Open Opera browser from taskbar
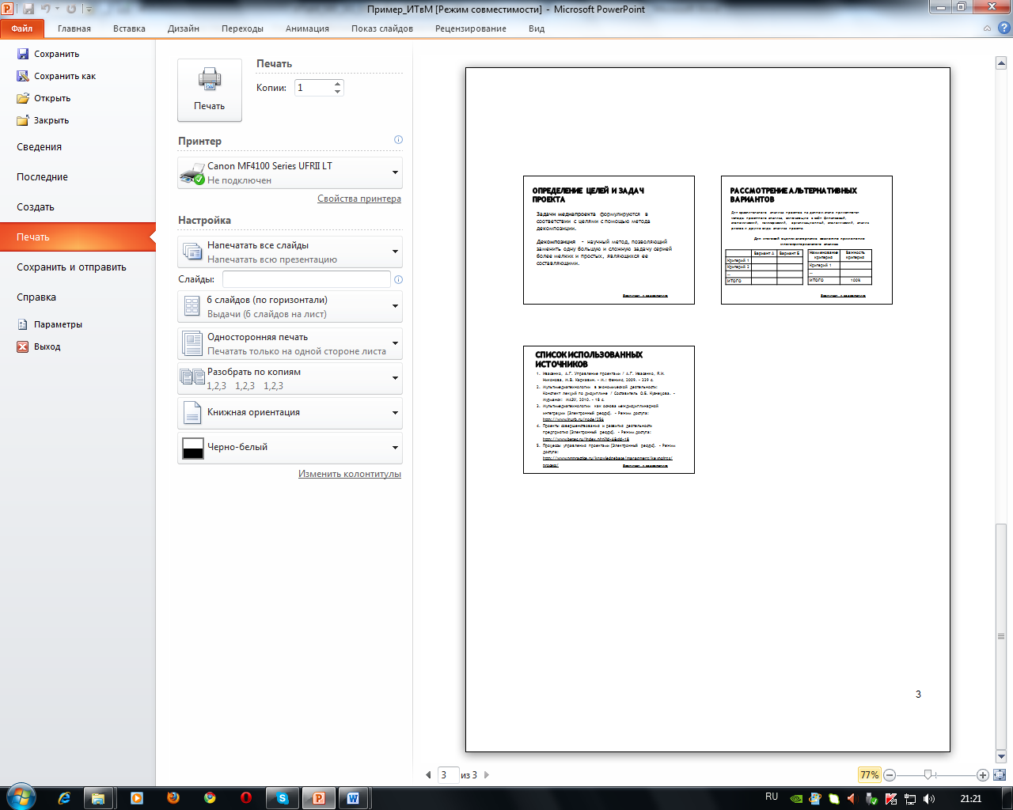 click(x=246, y=798)
